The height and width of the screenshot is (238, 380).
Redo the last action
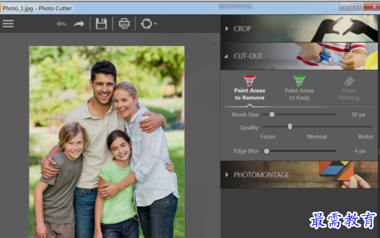click(x=79, y=24)
